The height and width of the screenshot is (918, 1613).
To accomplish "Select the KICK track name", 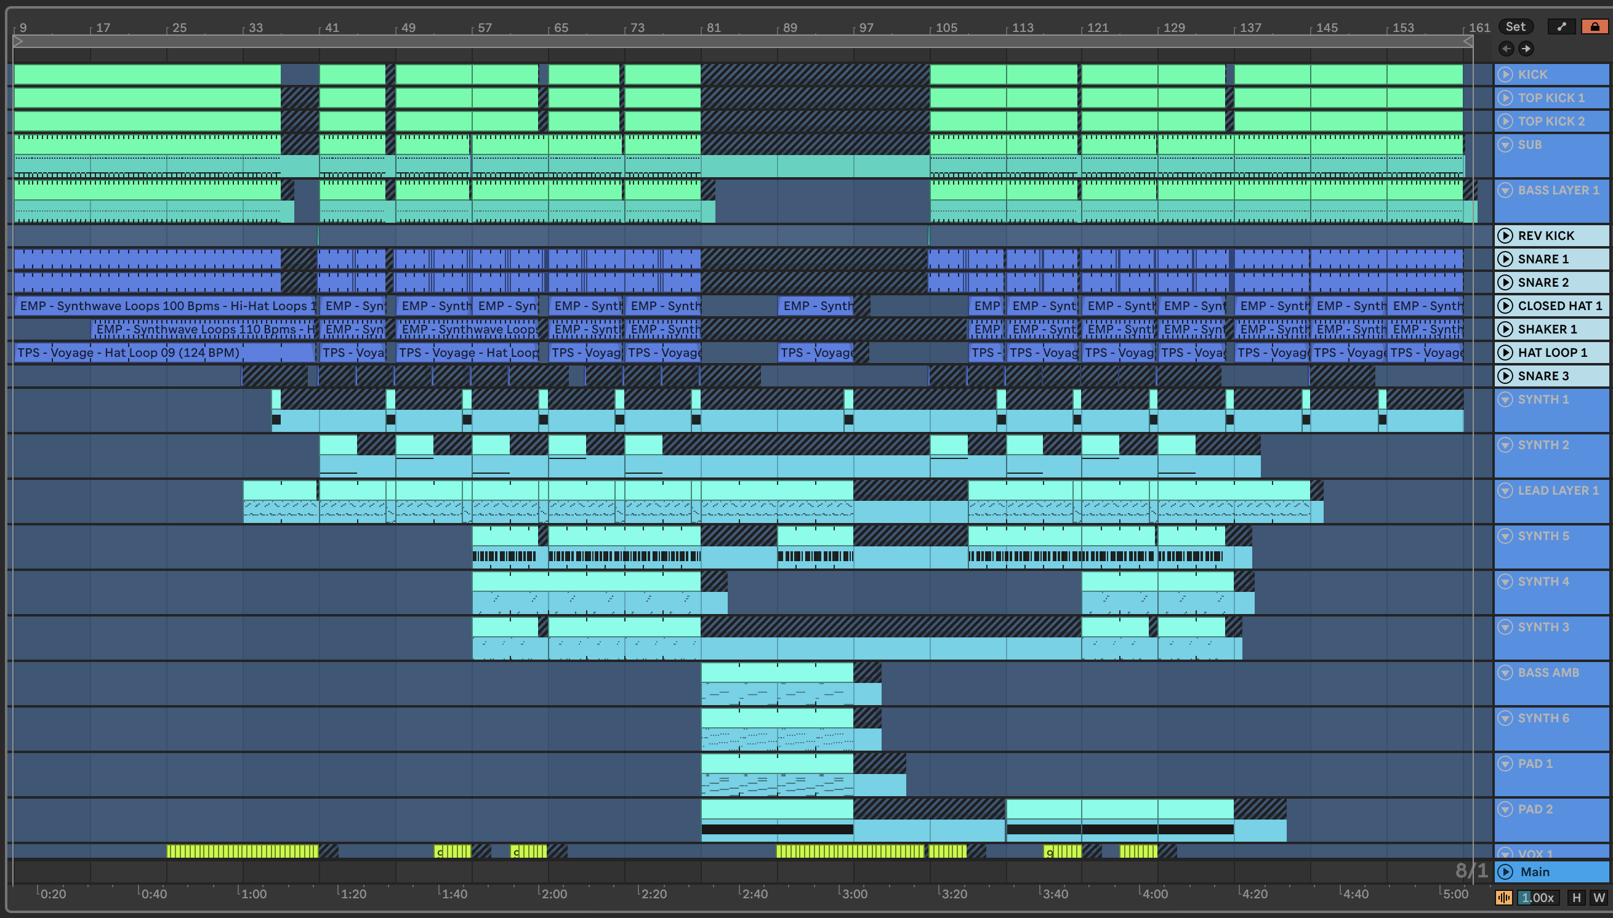I will point(1532,74).
